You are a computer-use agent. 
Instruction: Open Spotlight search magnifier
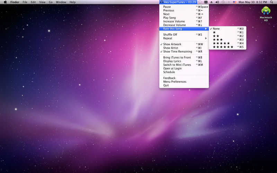(x=271, y=2)
